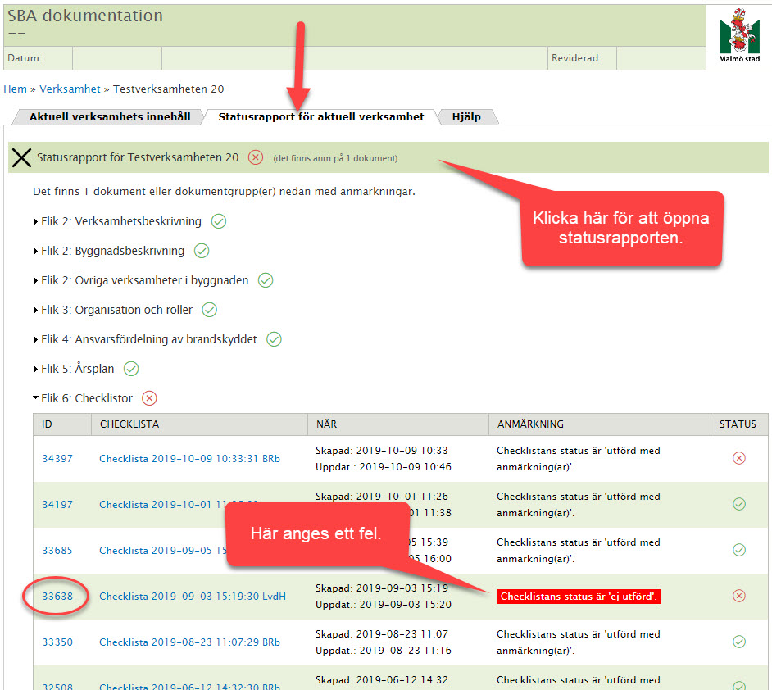Switch to Aktuell verksamhets innehåll tab
772x690 pixels.
(109, 117)
